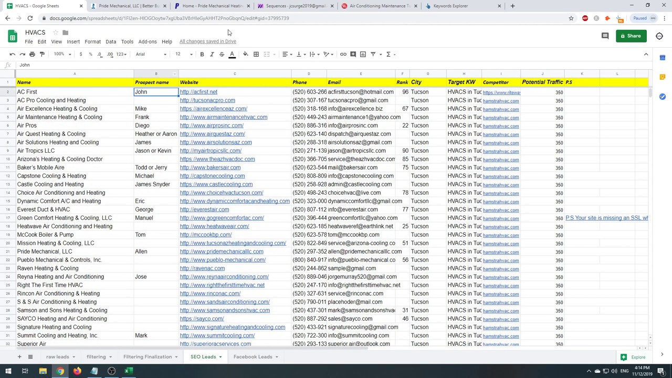Format as currency with the dollar icon
Screen dimensions: 672x378
80,54
